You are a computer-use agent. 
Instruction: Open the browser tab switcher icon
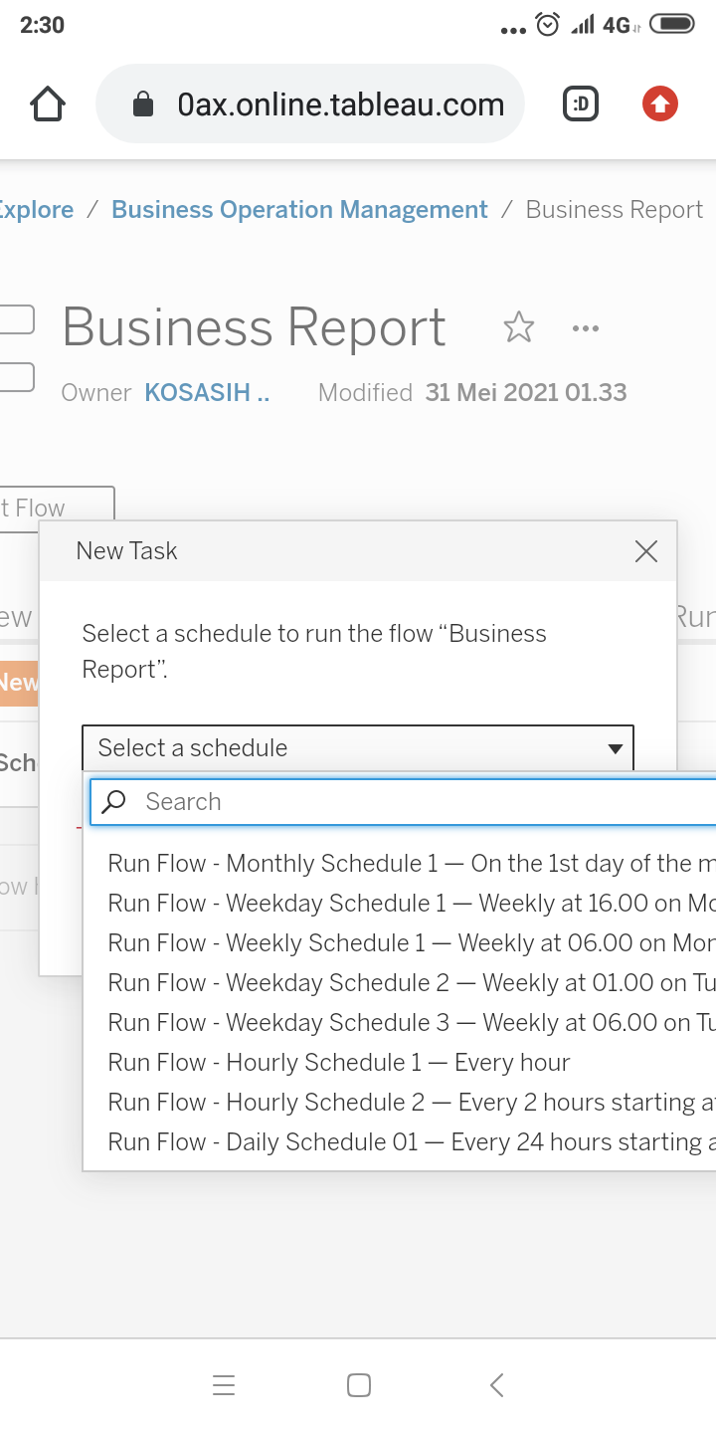click(581, 102)
